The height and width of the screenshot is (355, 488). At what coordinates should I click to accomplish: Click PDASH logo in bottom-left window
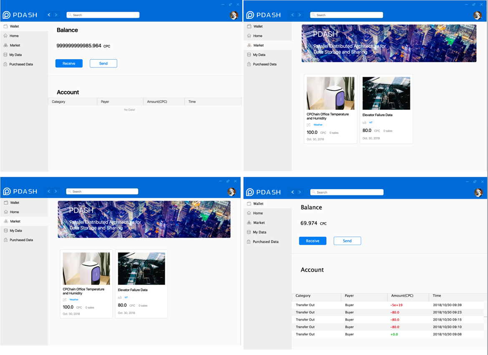click(x=20, y=192)
